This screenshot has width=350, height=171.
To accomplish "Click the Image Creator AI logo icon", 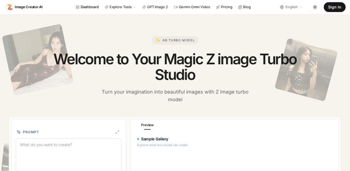I will 10,7.
